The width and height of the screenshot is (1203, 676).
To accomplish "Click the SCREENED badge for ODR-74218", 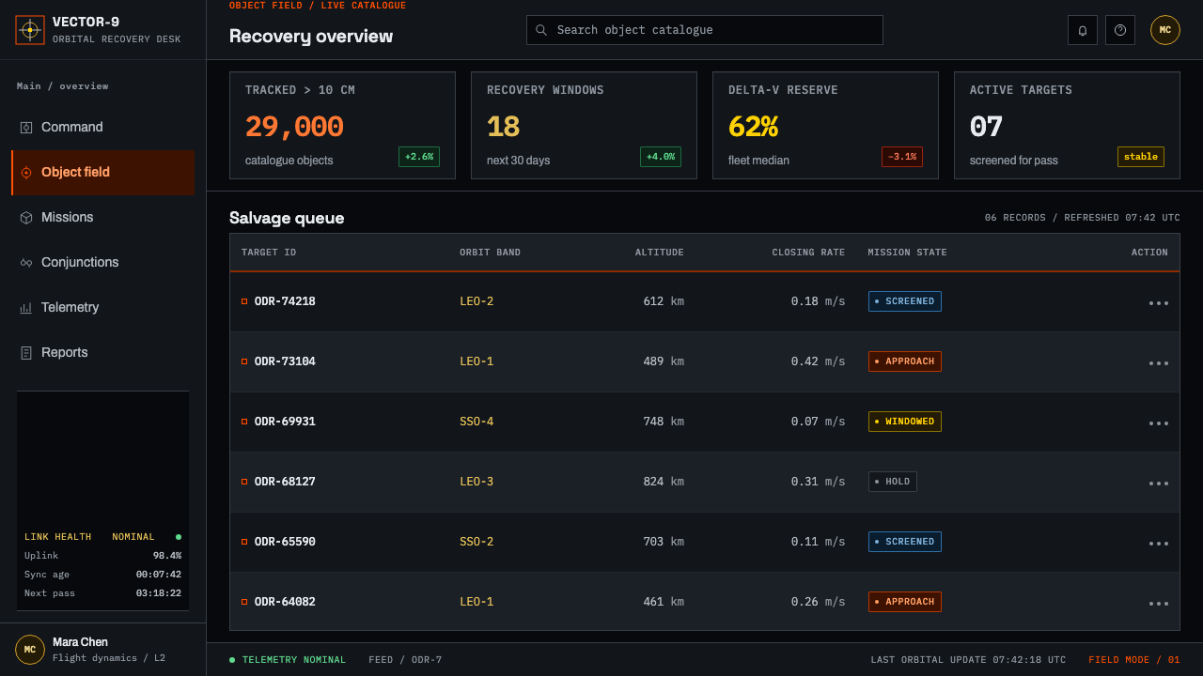I will pyautogui.click(x=905, y=301).
